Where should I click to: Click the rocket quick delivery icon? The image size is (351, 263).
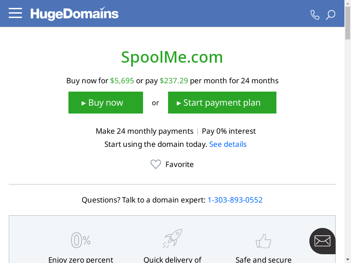click(172, 238)
